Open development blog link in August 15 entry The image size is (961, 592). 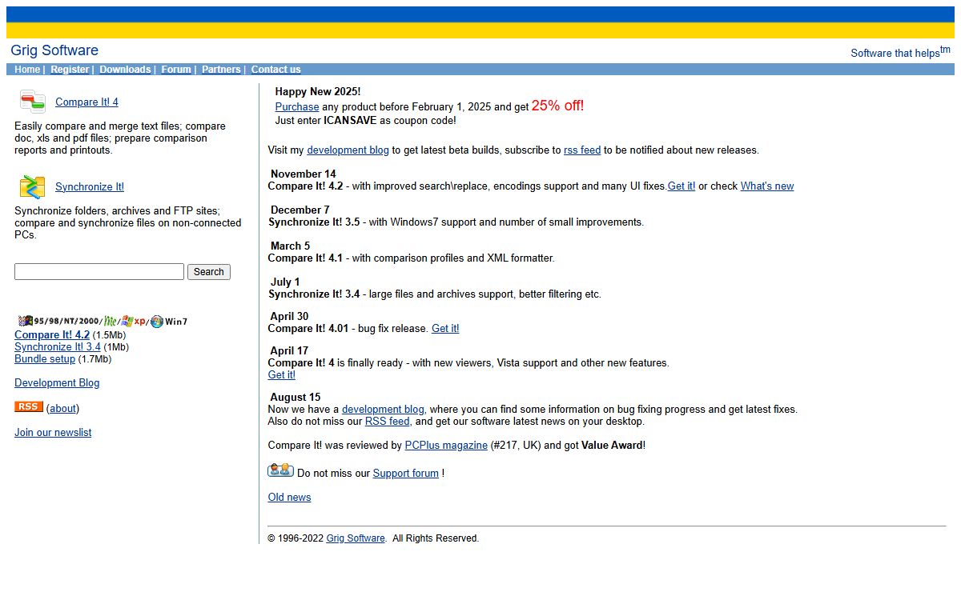pyautogui.click(x=383, y=410)
